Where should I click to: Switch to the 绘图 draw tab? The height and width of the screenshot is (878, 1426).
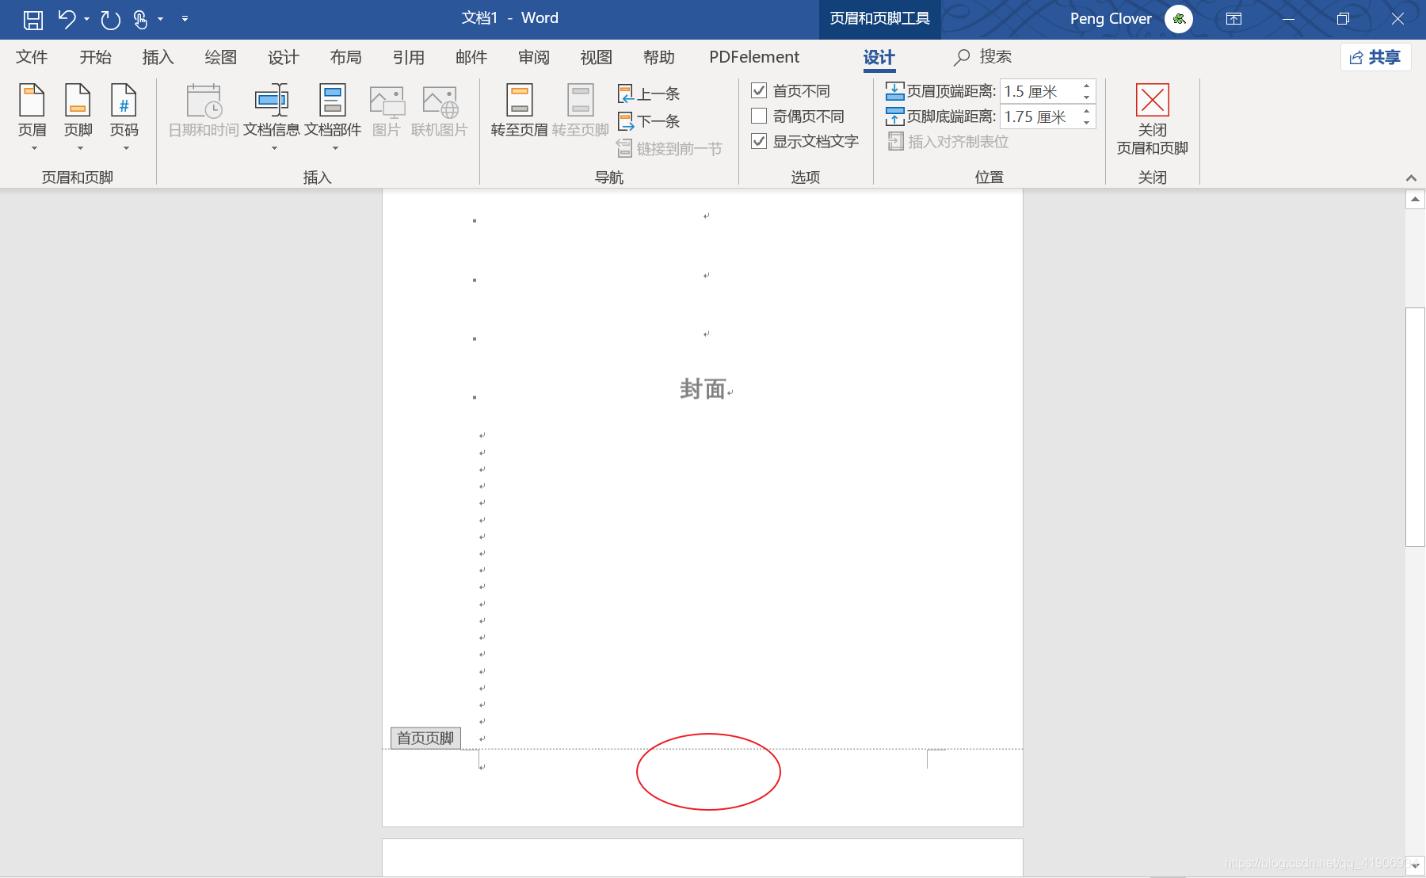[x=220, y=57]
